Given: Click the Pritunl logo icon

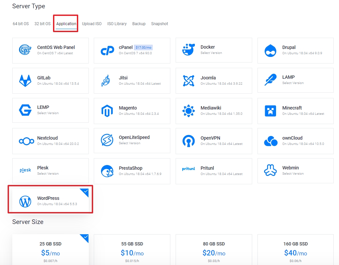Looking at the screenshot, I should (189, 168).
